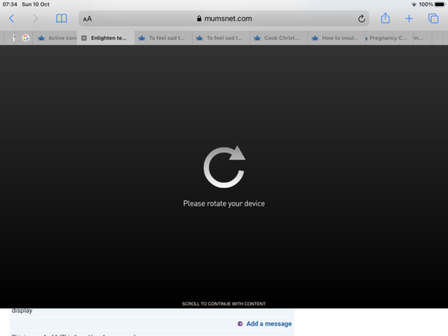The height and width of the screenshot is (336, 448).
Task: Switch to the Google tab
Action: coord(25,38)
